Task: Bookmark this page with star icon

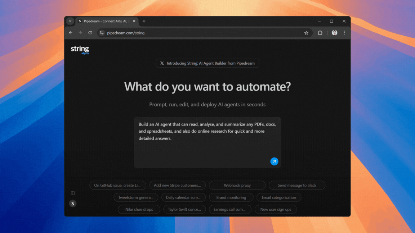Action: pyautogui.click(x=306, y=33)
